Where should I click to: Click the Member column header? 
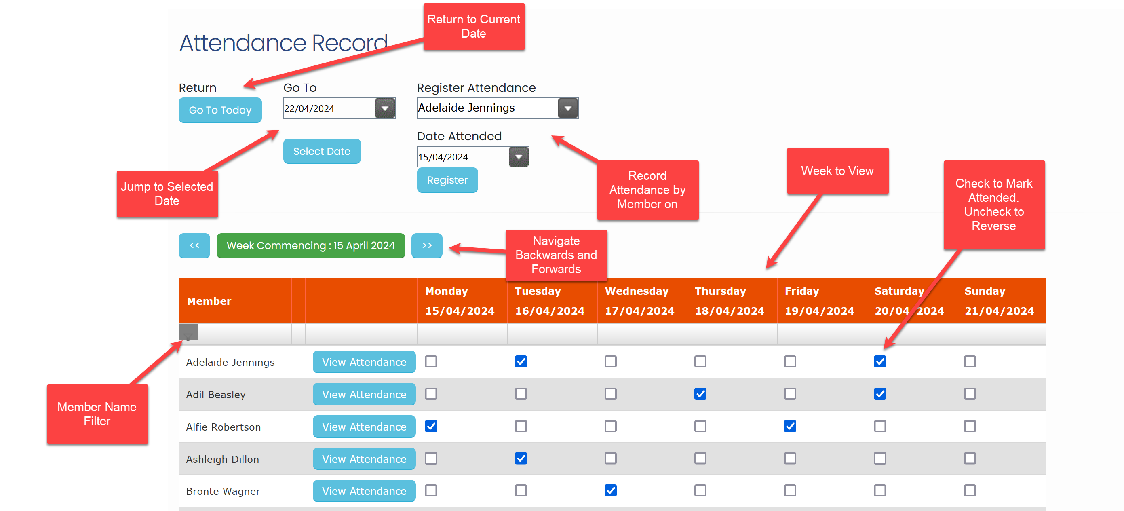(x=209, y=301)
